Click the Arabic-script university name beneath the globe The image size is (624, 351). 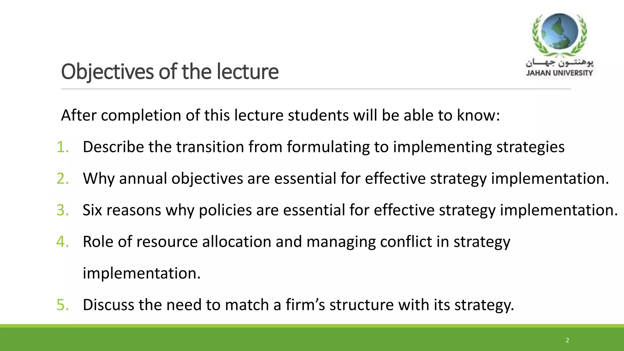[x=559, y=63]
